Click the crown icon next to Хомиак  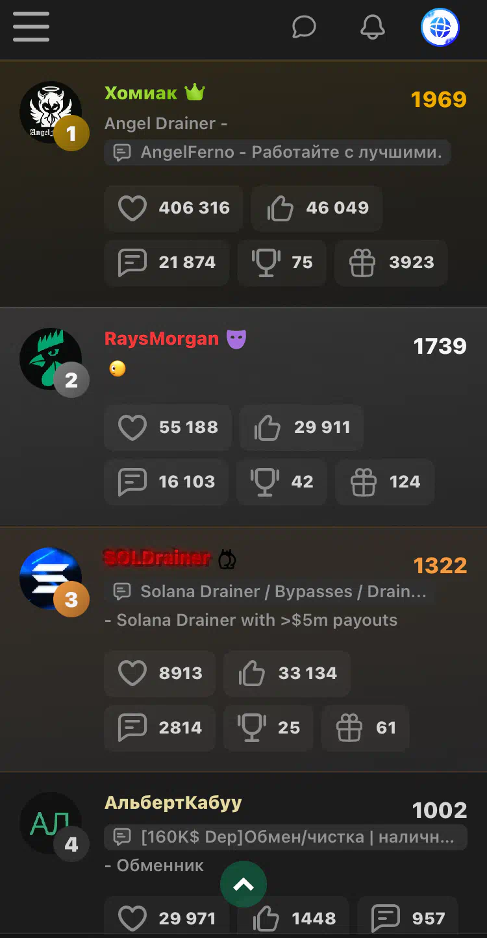point(195,93)
